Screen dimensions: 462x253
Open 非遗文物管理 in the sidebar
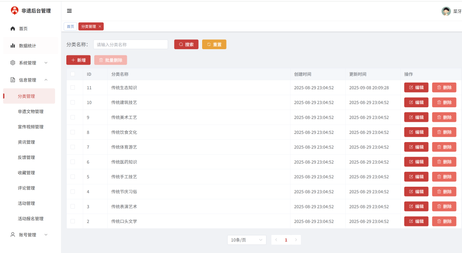(31, 111)
